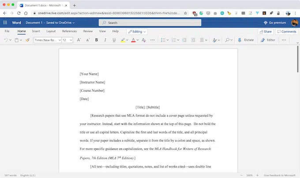Click the paragraph alignment icon
Screen dimensions: 300x178
(x=202, y=40)
